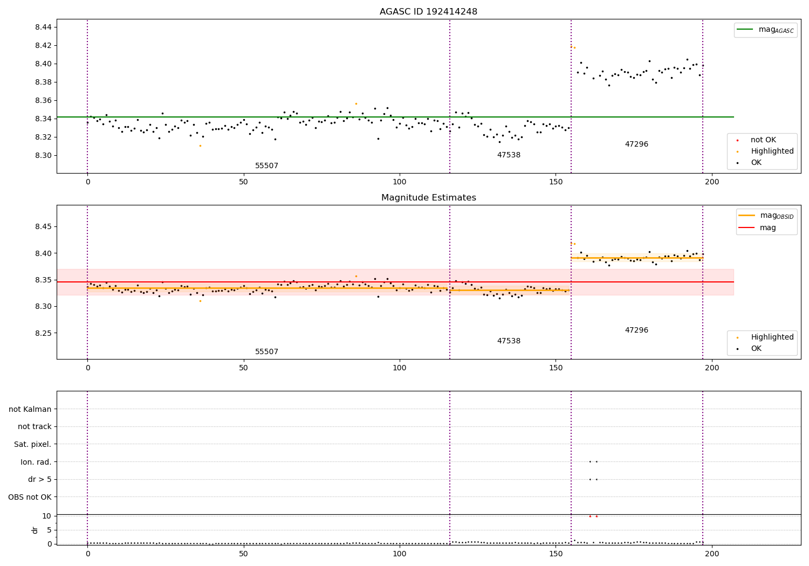Click y-axis tick 8.36 in top plot
Image resolution: width=809 pixels, height=566 pixels.
point(43,100)
